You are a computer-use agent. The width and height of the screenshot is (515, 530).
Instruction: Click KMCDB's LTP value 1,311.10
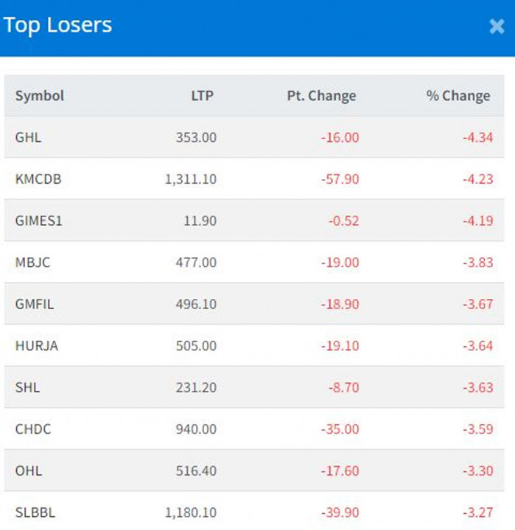coord(191,179)
